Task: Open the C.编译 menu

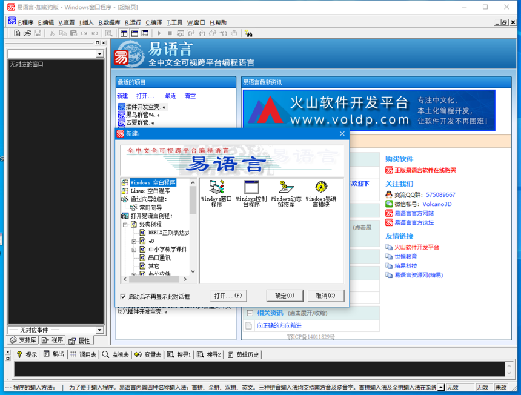Action: [x=154, y=22]
